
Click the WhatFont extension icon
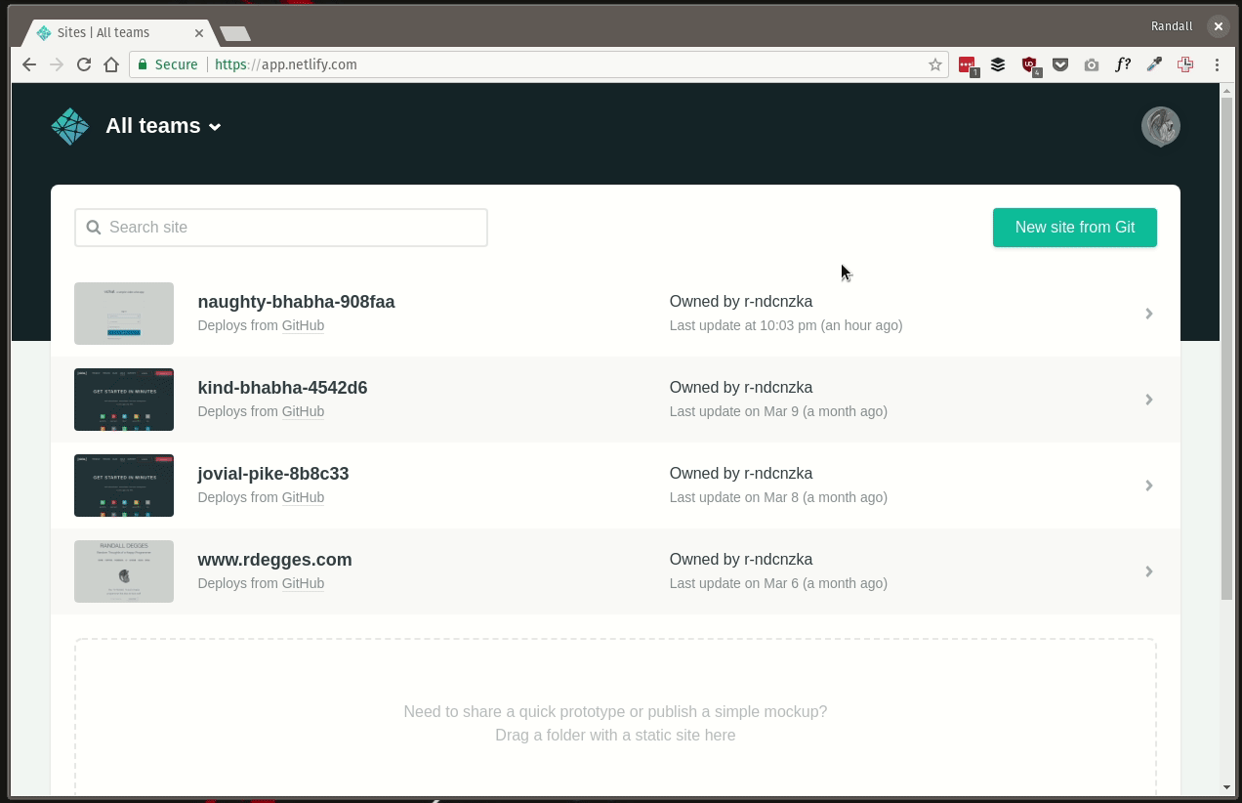pos(1123,64)
